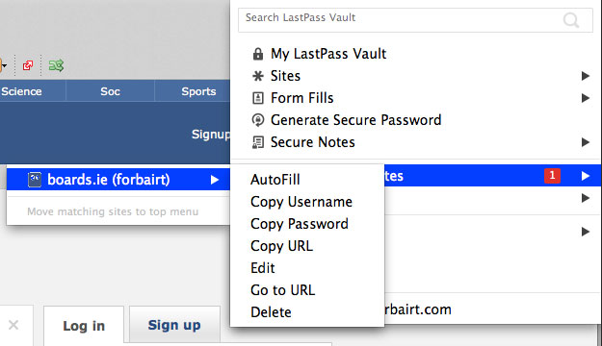Click the magnifier icon in LastPass search
This screenshot has width=602, height=346.
point(571,20)
